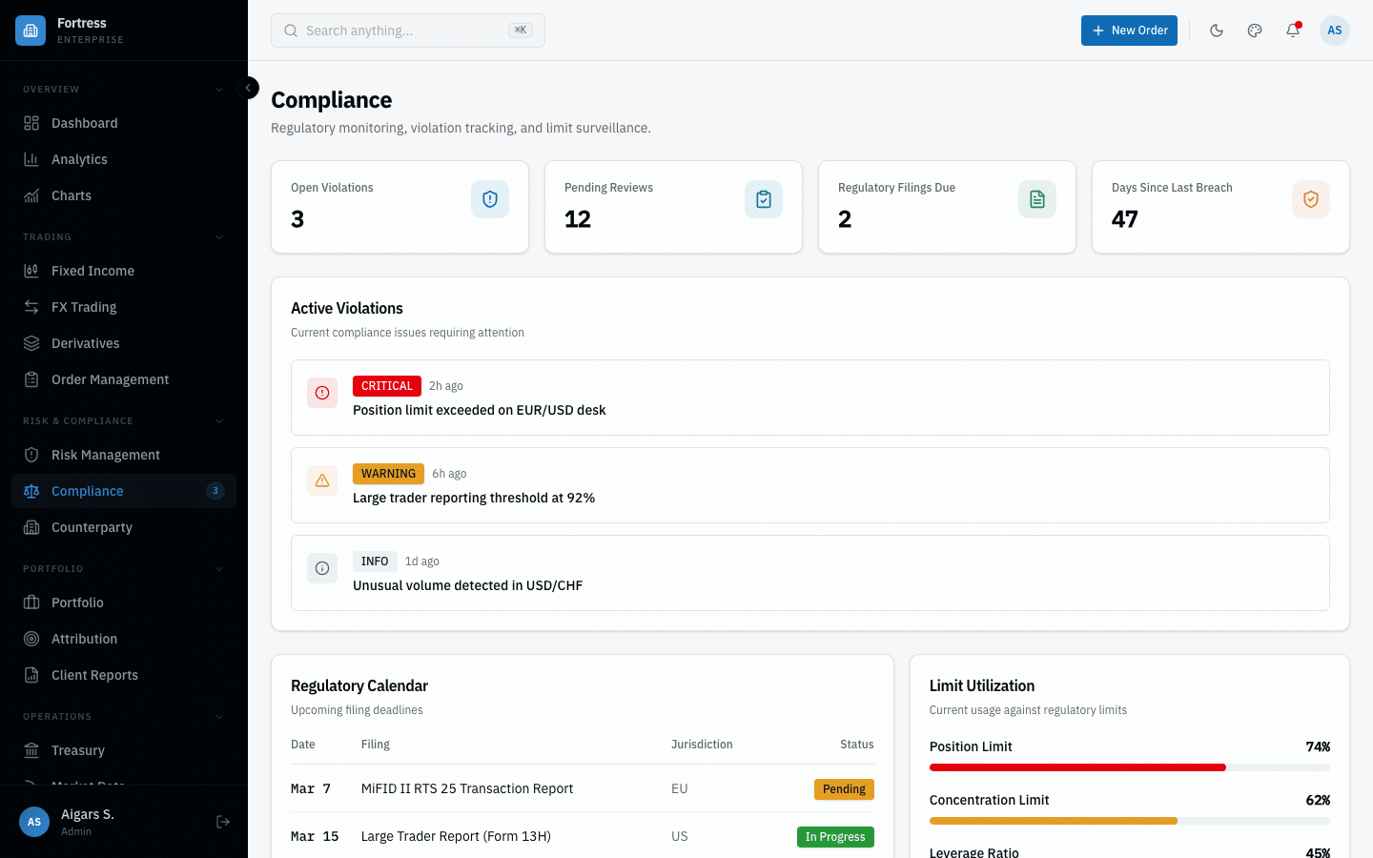Open notifications via the bell icon
This screenshot has height=858, width=1373.
pyautogui.click(x=1292, y=30)
